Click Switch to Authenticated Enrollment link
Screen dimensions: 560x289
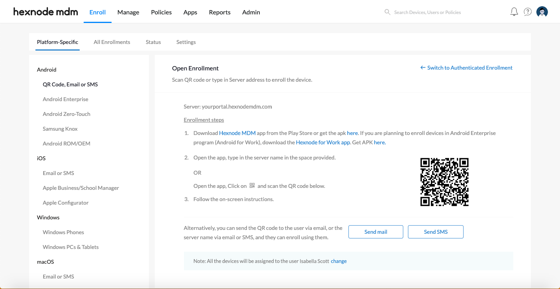(466, 68)
